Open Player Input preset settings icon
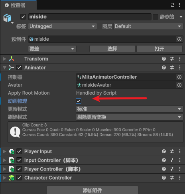The image size is (185, 194). coord(172,151)
